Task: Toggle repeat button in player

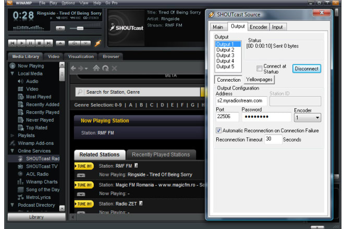Action: [86, 43]
